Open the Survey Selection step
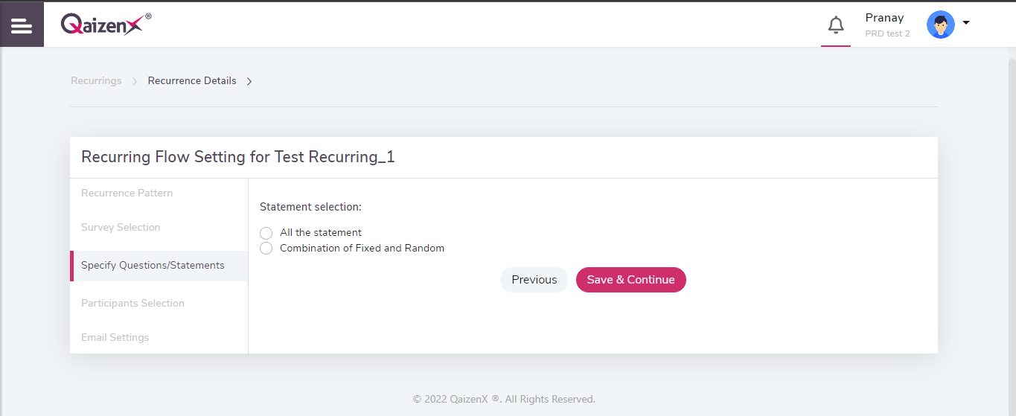 pyautogui.click(x=121, y=227)
